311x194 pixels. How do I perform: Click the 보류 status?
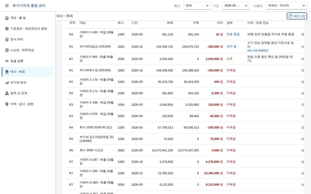pyautogui.click(x=230, y=59)
